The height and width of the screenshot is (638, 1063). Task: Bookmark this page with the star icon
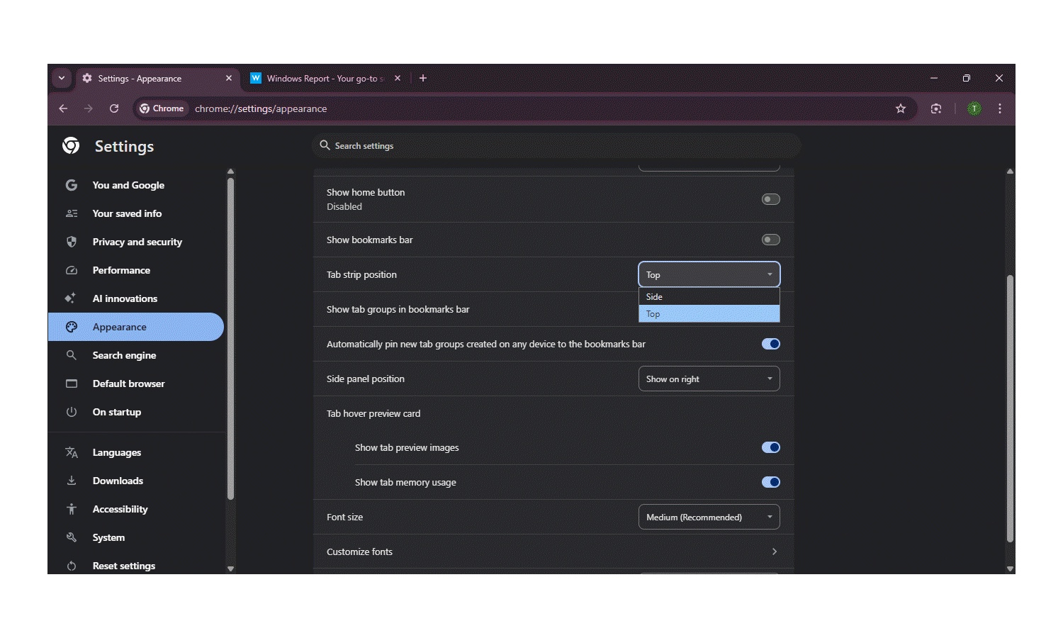(x=900, y=108)
